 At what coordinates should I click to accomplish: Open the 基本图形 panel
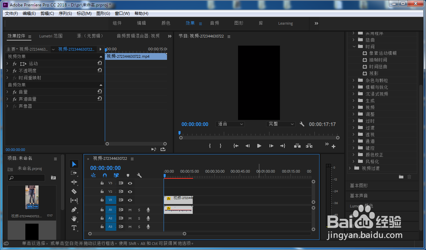[359, 185]
